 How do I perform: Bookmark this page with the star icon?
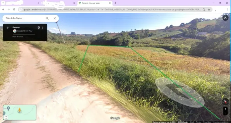coord(209,10)
